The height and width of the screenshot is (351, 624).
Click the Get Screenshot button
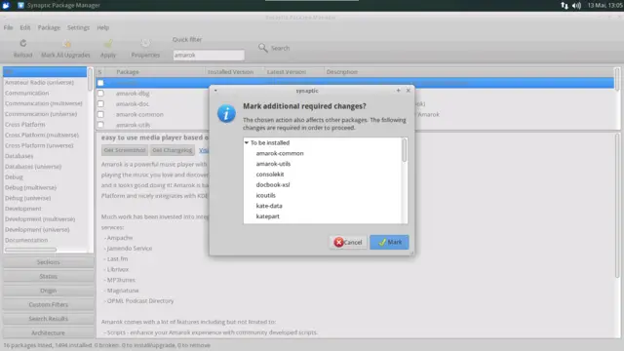125,150
